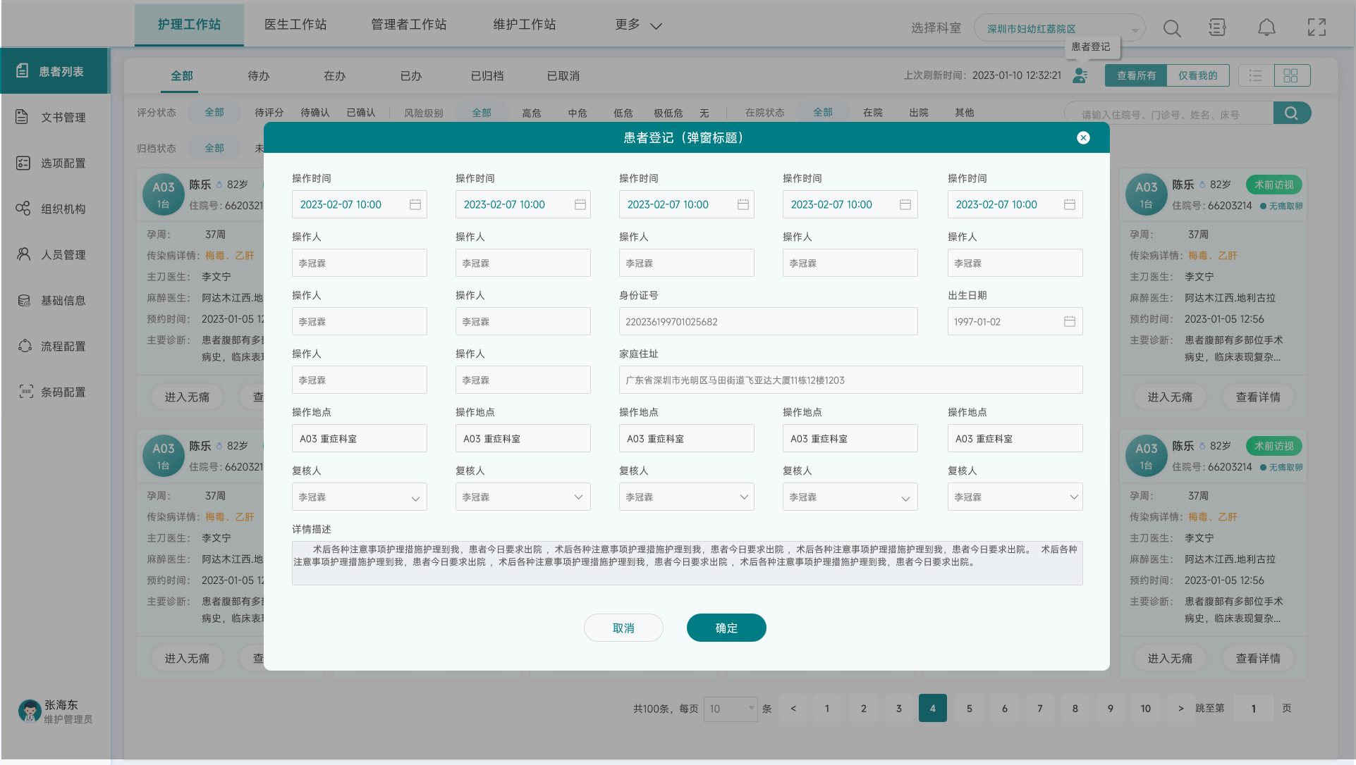Click the patient search input box

point(1169,113)
